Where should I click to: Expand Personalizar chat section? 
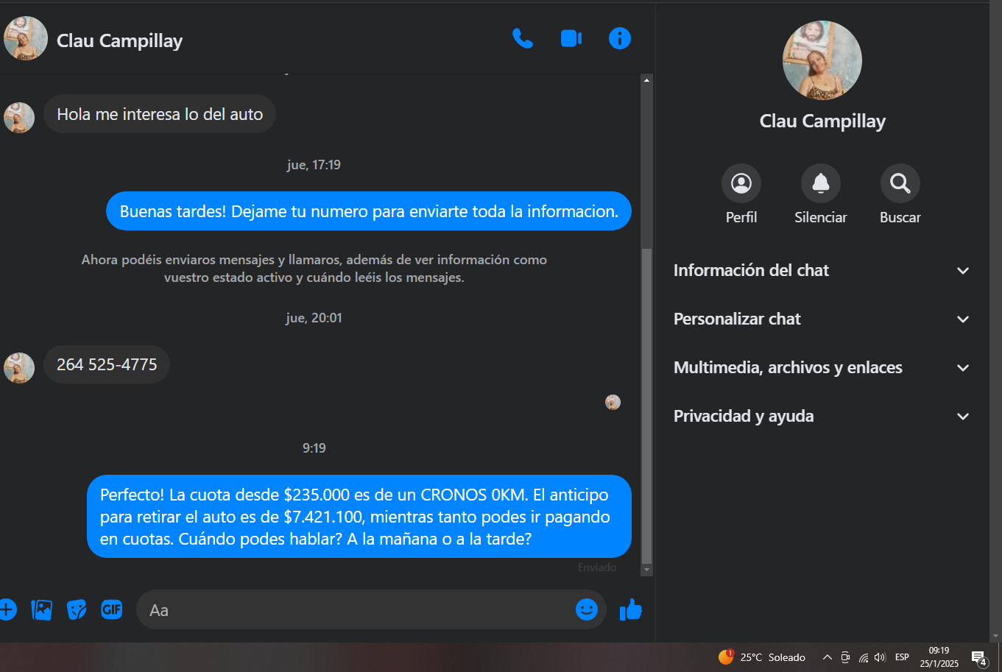click(x=822, y=319)
